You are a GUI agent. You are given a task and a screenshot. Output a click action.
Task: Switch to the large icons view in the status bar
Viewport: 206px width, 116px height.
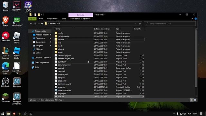coord(195,100)
